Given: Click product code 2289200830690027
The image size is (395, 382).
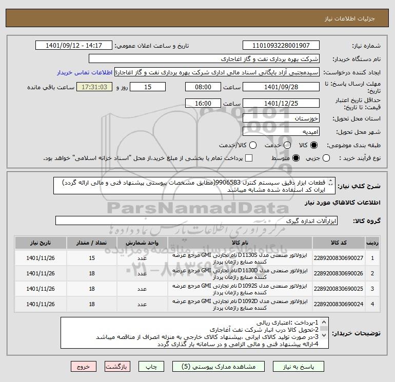Looking at the screenshot, I should click(339, 258).
